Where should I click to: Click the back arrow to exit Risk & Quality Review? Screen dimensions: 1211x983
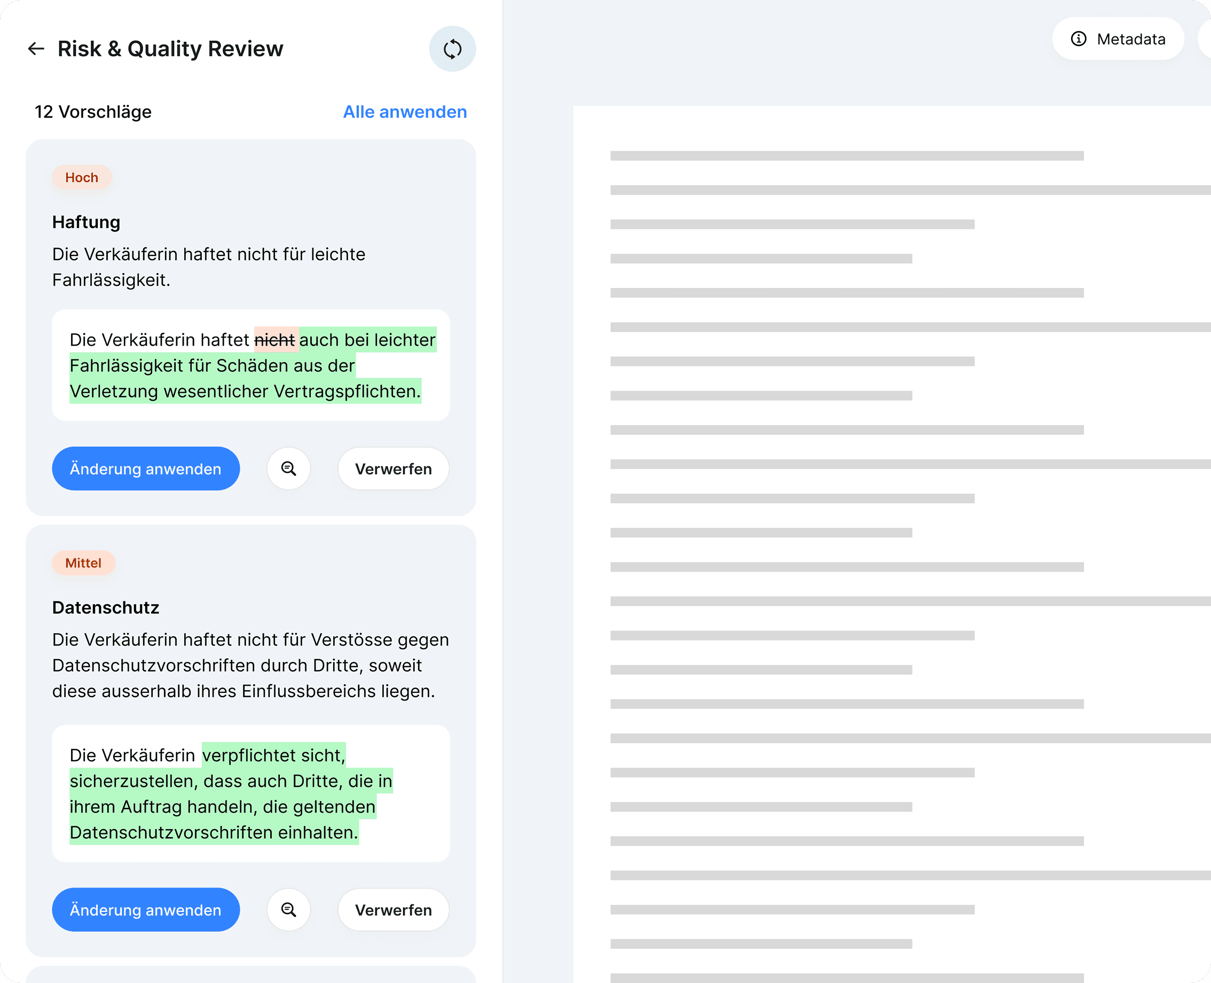(36, 49)
